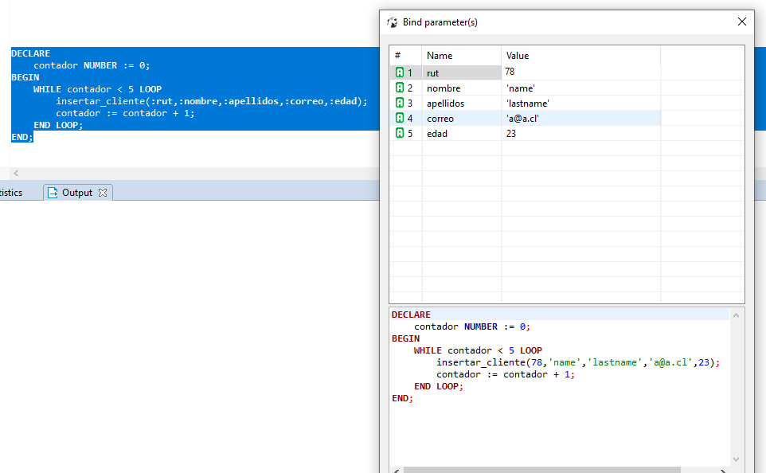
Task: Click the green parameter icon beside apellidos
Action: [399, 103]
